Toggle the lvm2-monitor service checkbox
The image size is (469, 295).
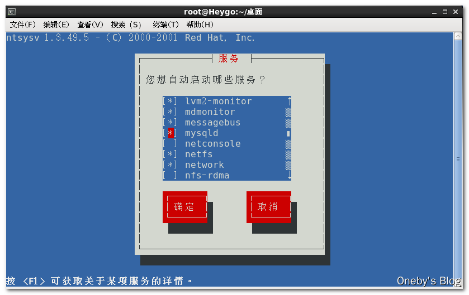pyautogui.click(x=170, y=101)
